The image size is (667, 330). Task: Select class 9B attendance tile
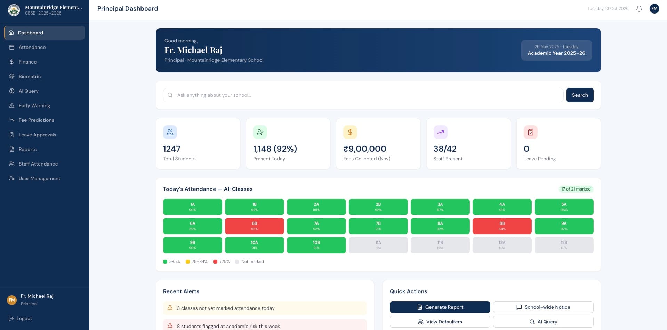(193, 245)
